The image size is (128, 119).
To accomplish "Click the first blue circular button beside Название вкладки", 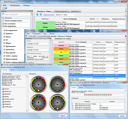I will [37, 15].
